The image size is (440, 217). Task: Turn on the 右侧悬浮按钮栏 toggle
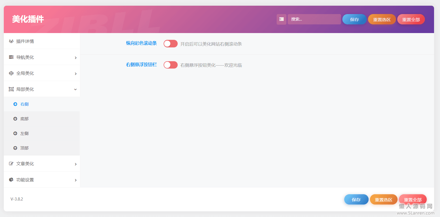pyautogui.click(x=170, y=65)
